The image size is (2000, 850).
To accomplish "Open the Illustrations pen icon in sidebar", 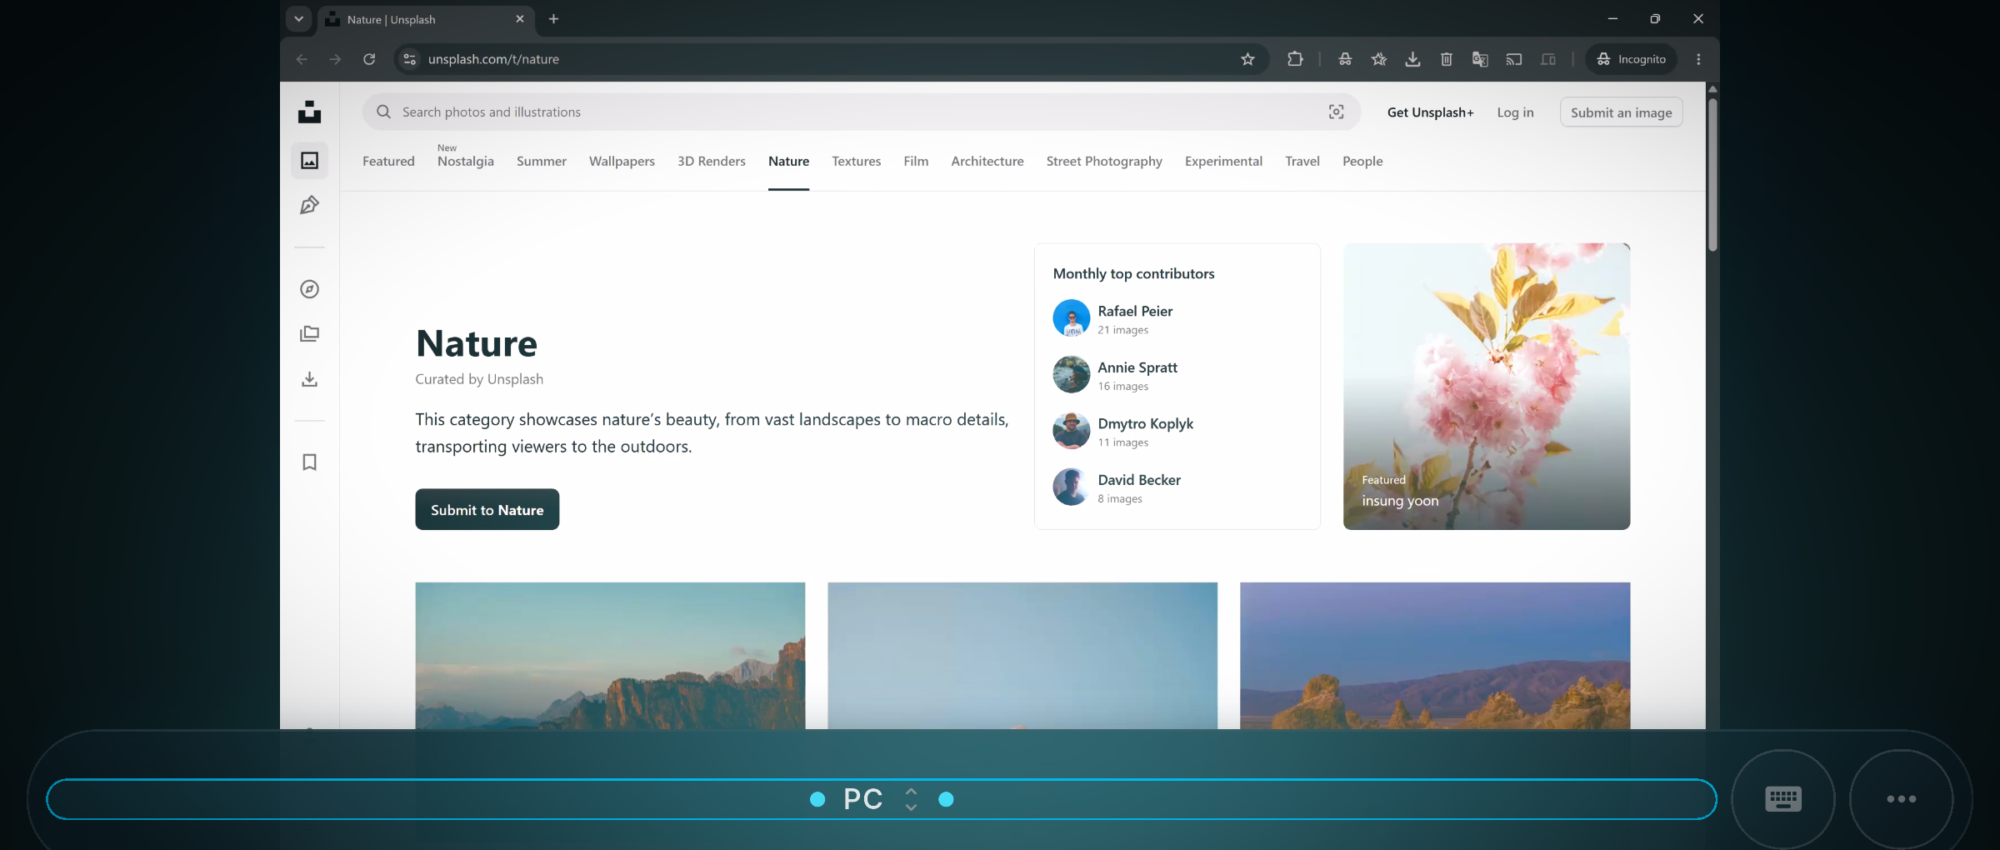I will pyautogui.click(x=309, y=205).
